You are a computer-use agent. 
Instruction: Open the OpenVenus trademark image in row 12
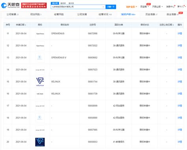pyautogui.click(x=40, y=46)
